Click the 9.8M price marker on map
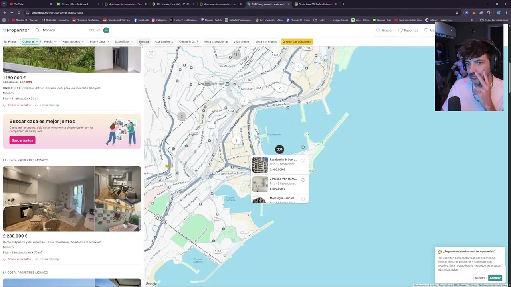This screenshot has height=287, width=511. (x=275, y=55)
